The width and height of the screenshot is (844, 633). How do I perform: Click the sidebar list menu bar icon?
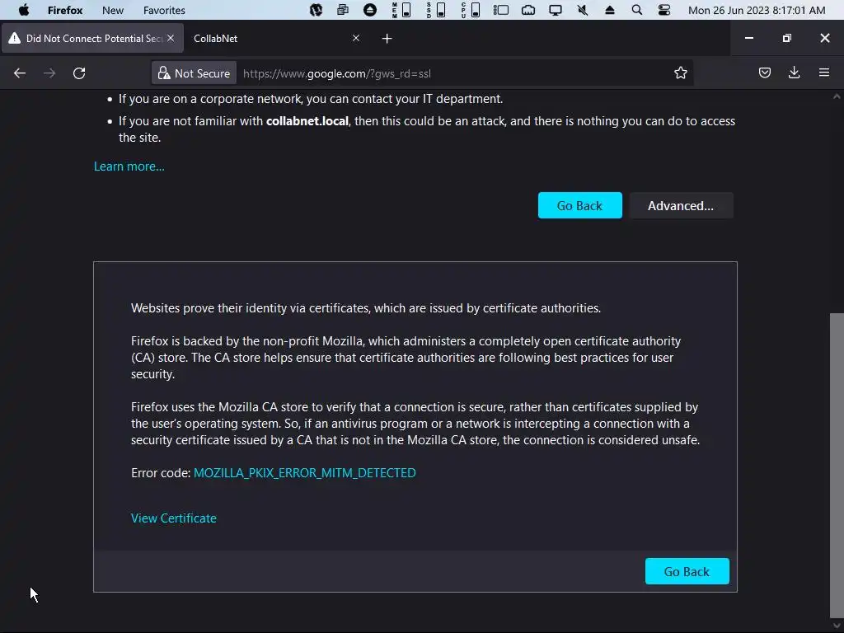tap(501, 10)
